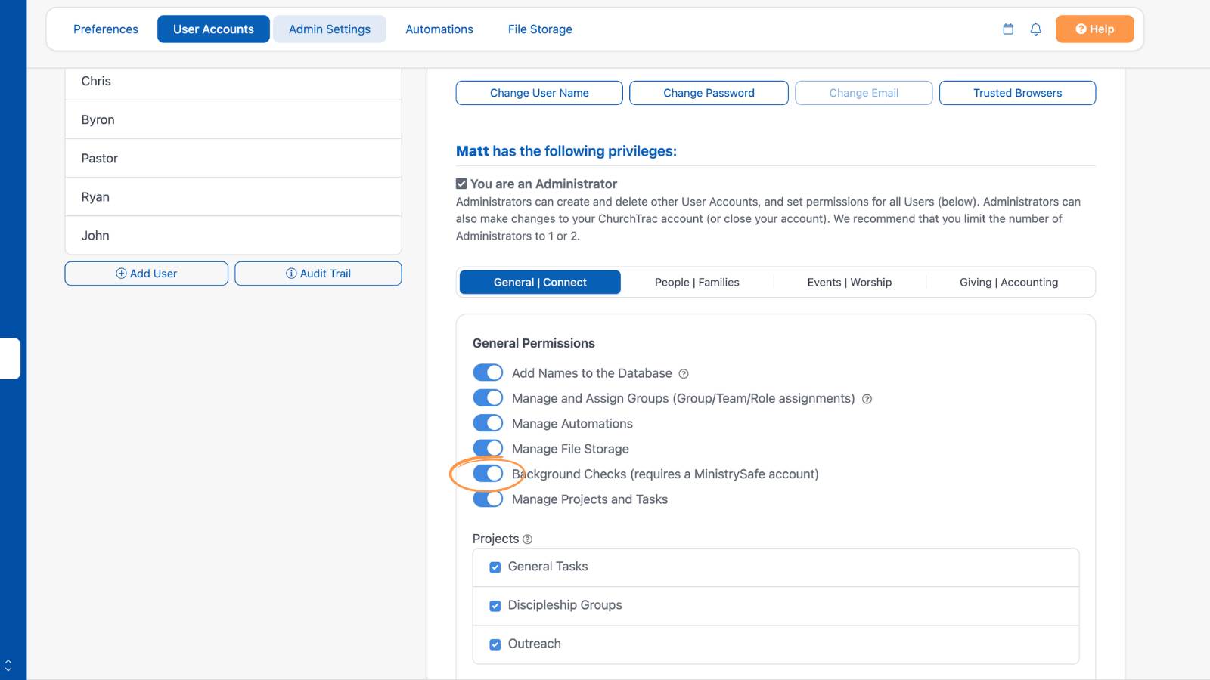Viewport: 1210px width, 680px height.
Task: Select user Chris in the list
Action: [233, 82]
